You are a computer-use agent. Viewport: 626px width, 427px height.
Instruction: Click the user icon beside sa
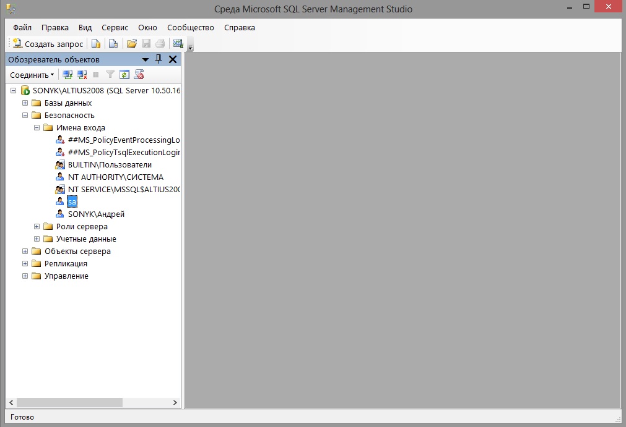[60, 201]
